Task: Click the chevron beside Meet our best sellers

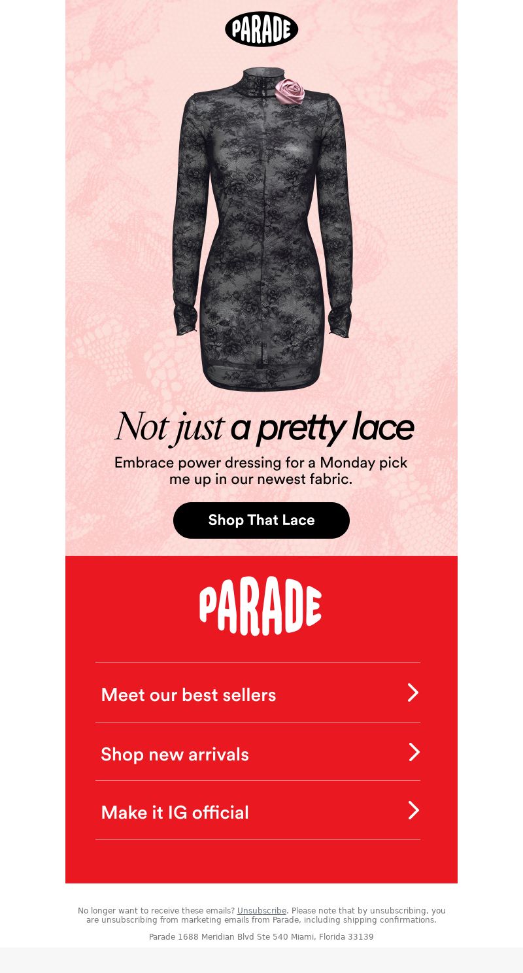Action: (413, 692)
